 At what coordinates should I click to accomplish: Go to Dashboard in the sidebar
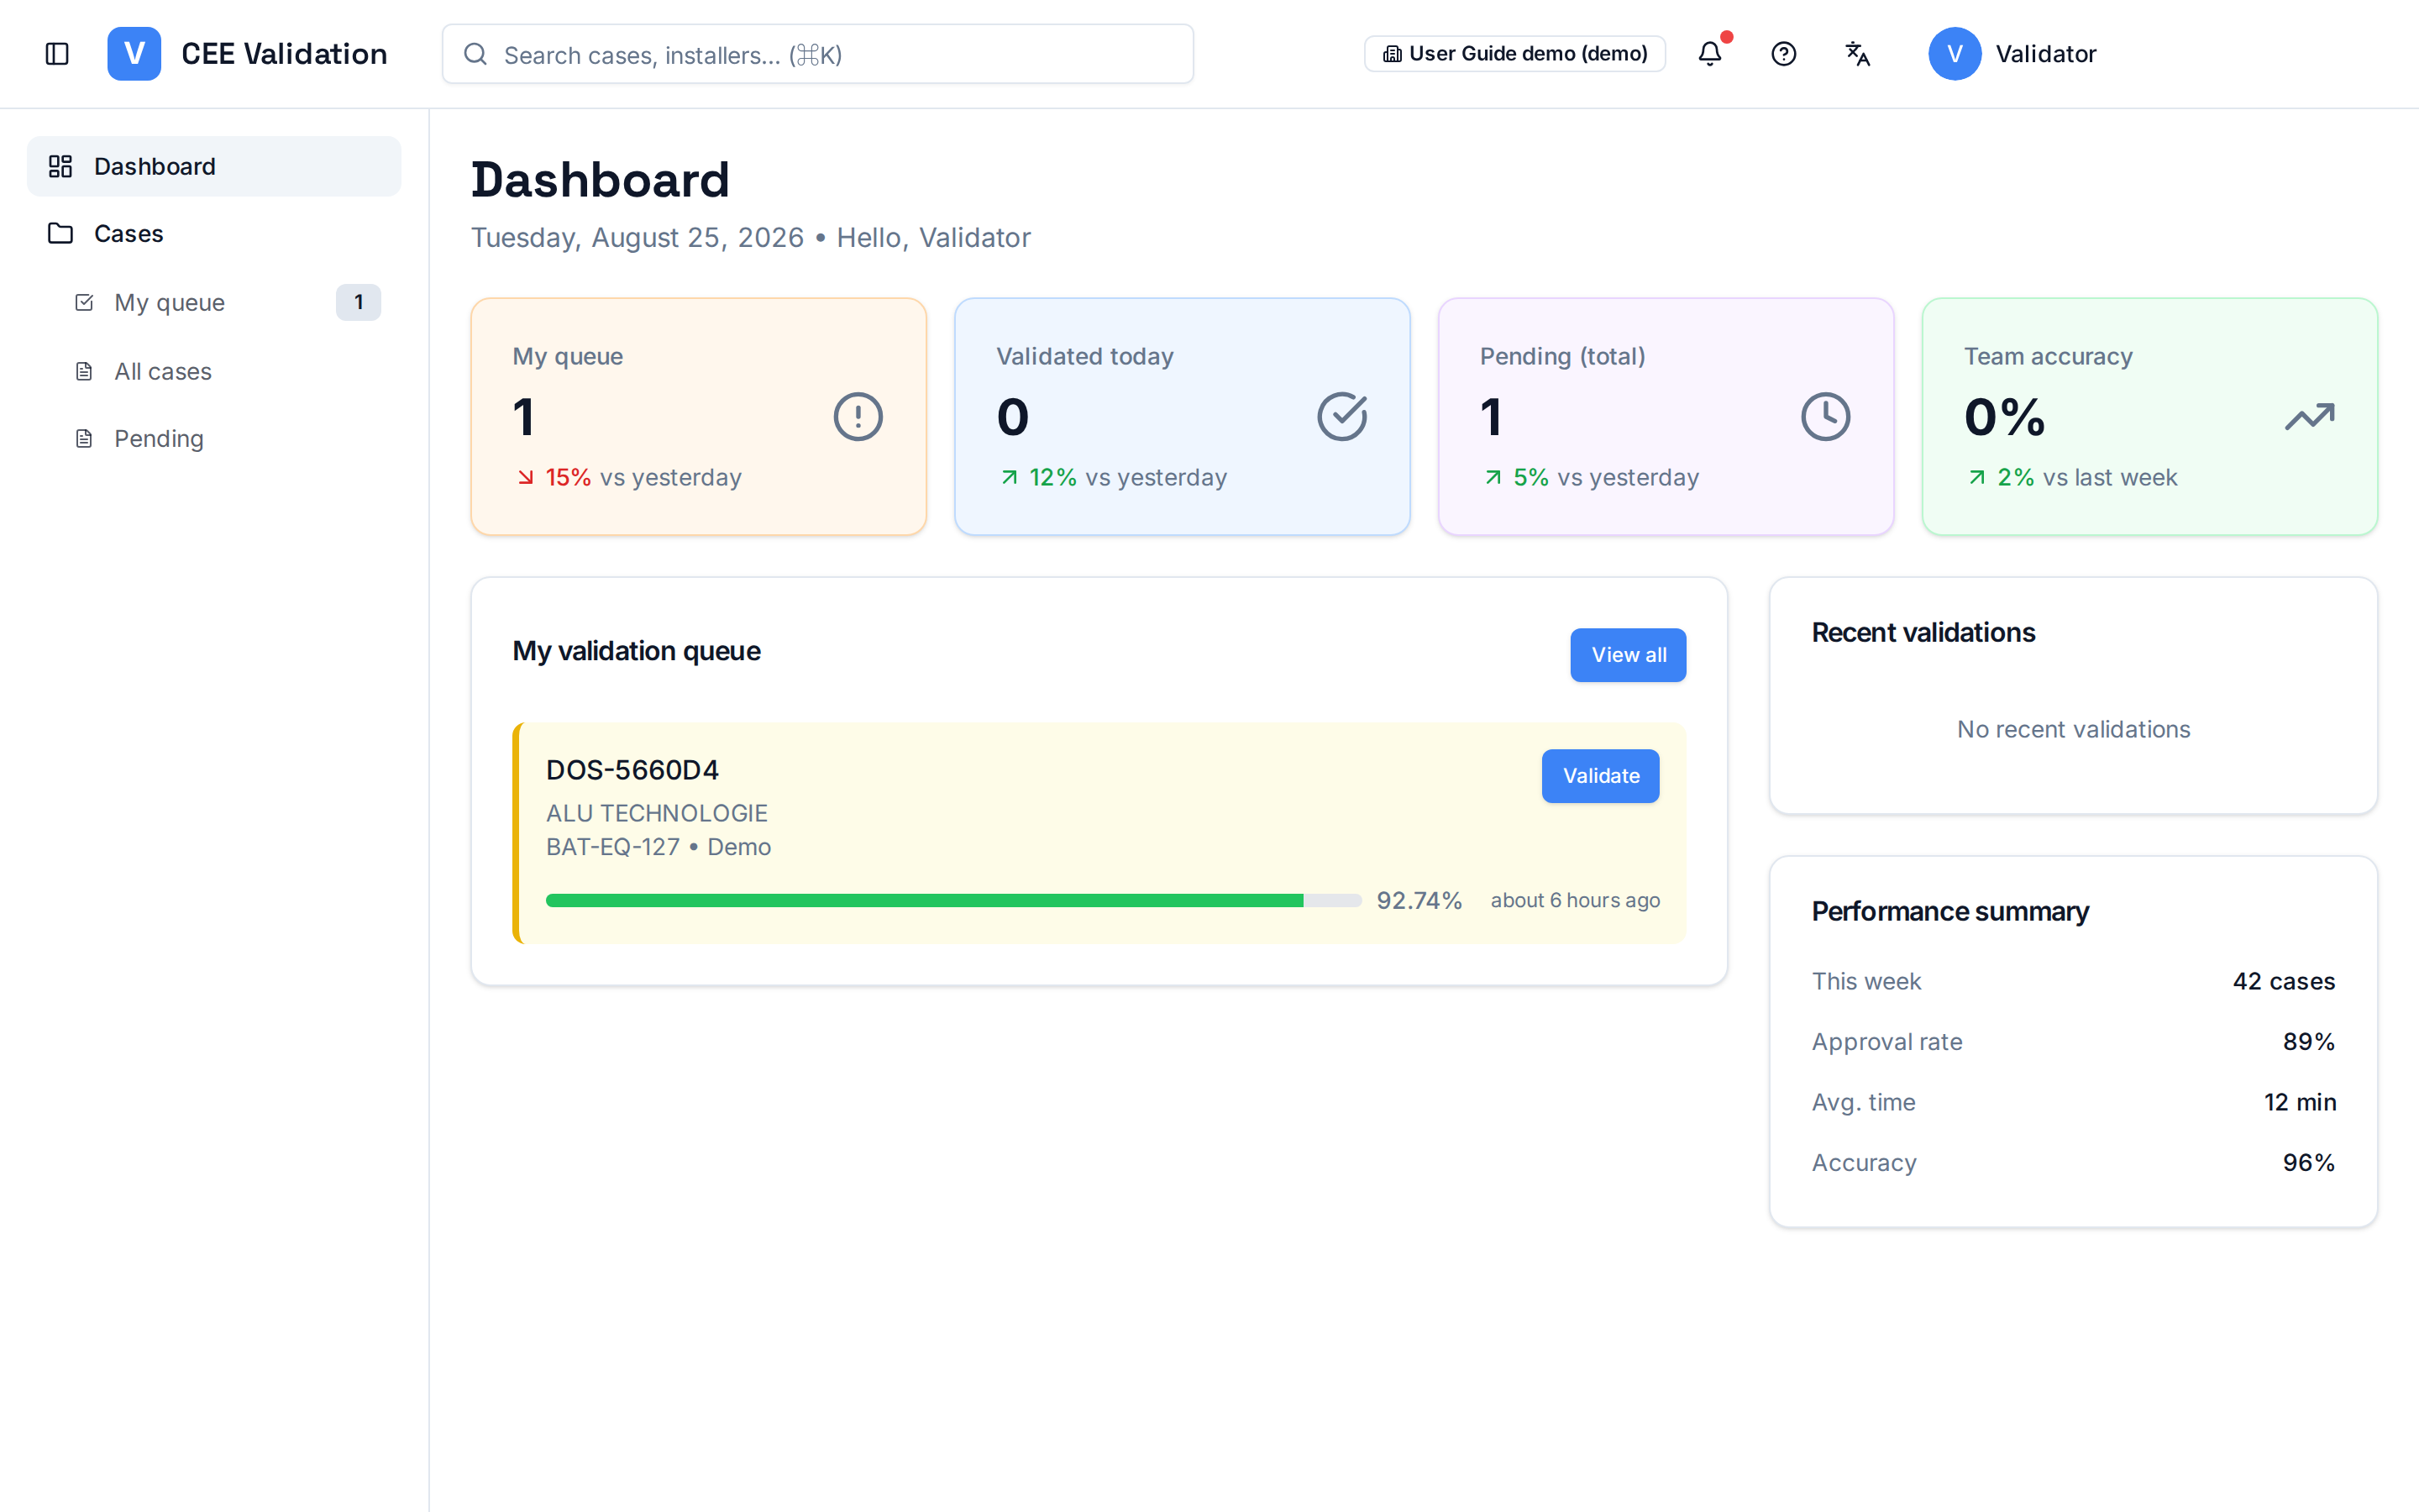click(214, 166)
